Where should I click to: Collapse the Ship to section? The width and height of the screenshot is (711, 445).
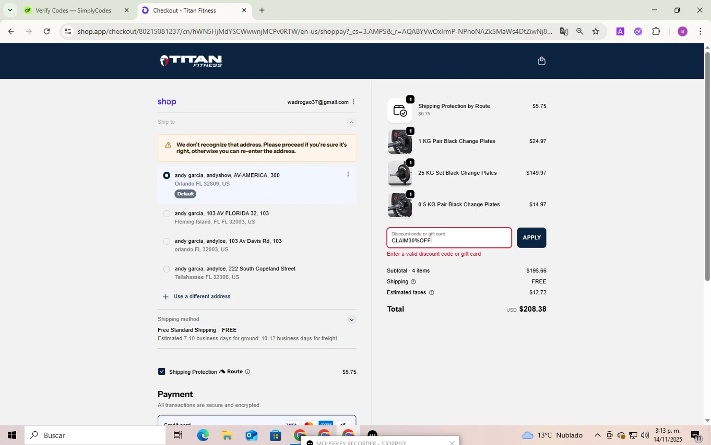(351, 122)
